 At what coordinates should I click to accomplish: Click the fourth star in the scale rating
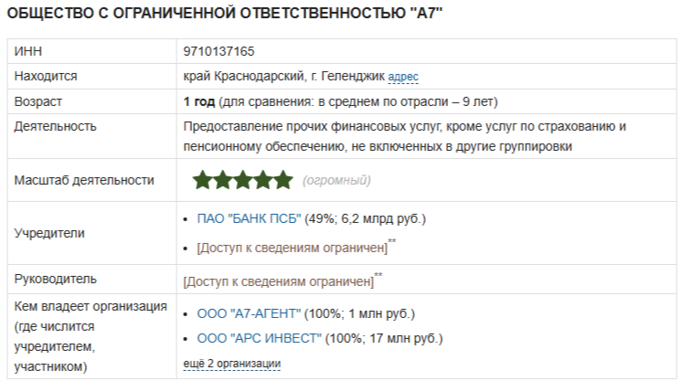tap(262, 180)
